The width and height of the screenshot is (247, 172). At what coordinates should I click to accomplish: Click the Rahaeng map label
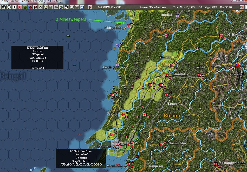click(x=156, y=166)
